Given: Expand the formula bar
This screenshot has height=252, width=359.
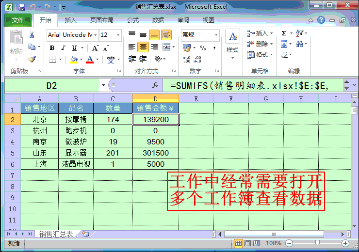Looking at the screenshot, I should click(355, 85).
